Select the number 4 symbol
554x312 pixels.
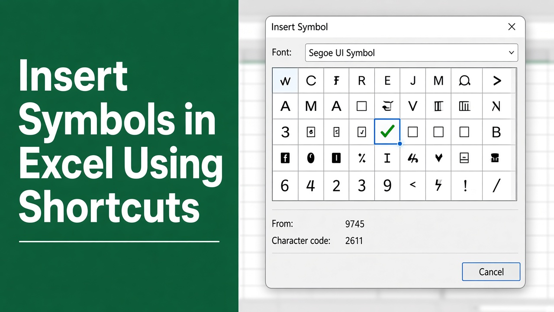point(311,185)
